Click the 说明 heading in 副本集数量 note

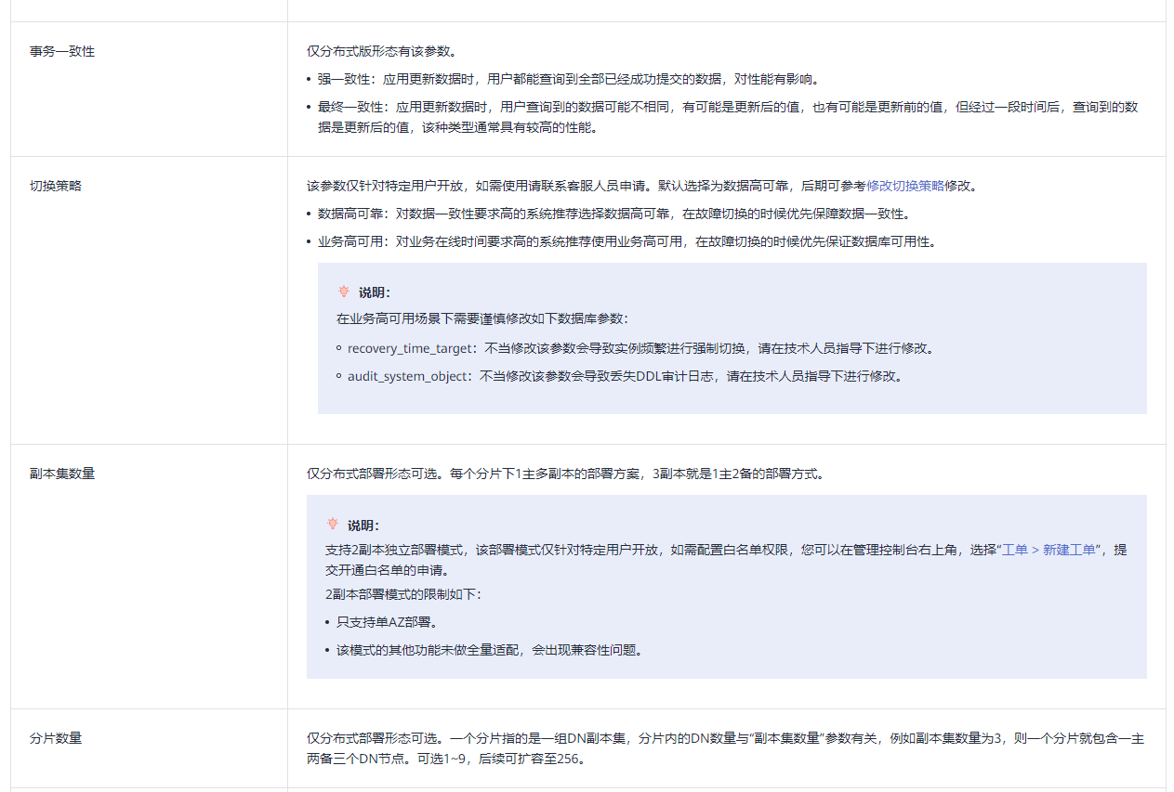(363, 525)
